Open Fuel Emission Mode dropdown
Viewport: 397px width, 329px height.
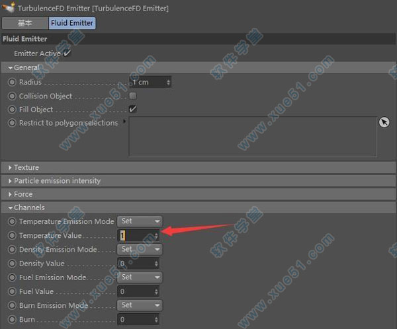[x=140, y=277]
